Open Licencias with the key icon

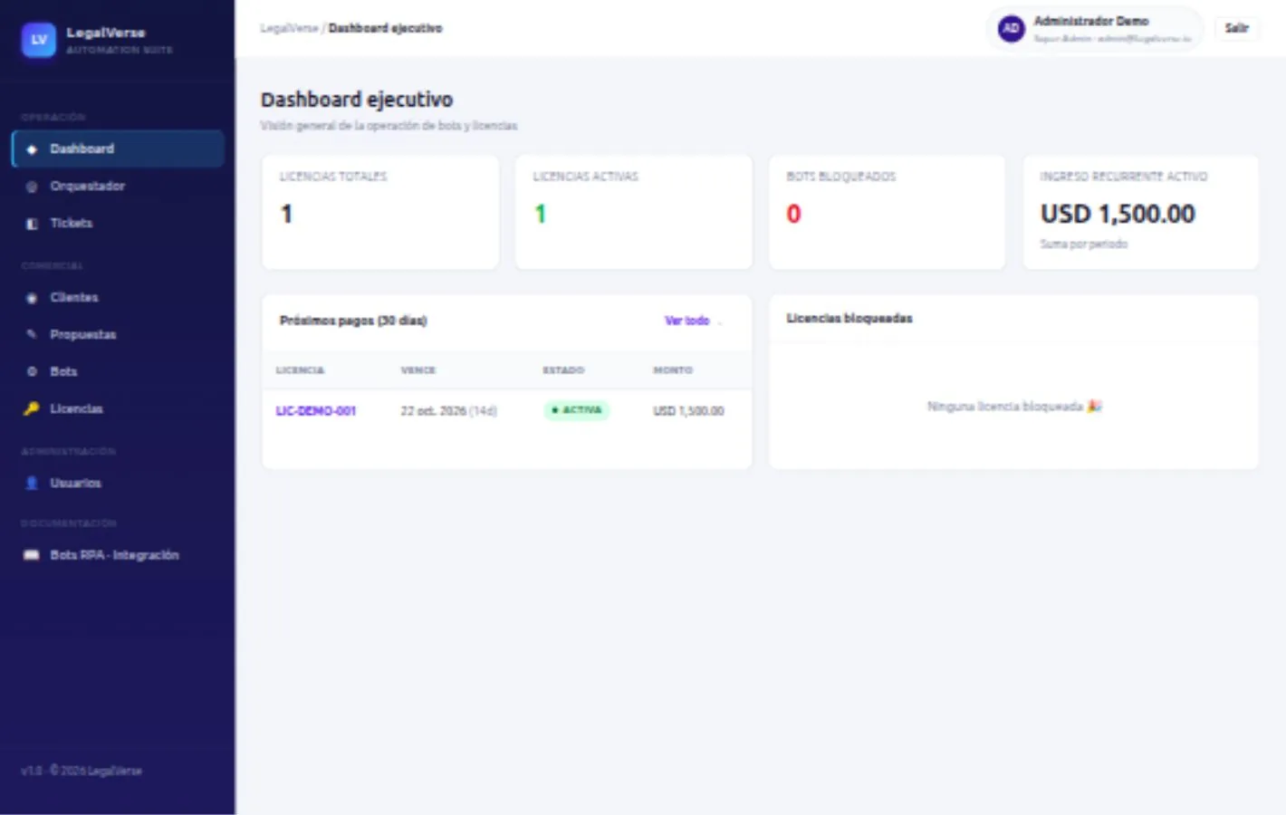pyautogui.click(x=32, y=409)
